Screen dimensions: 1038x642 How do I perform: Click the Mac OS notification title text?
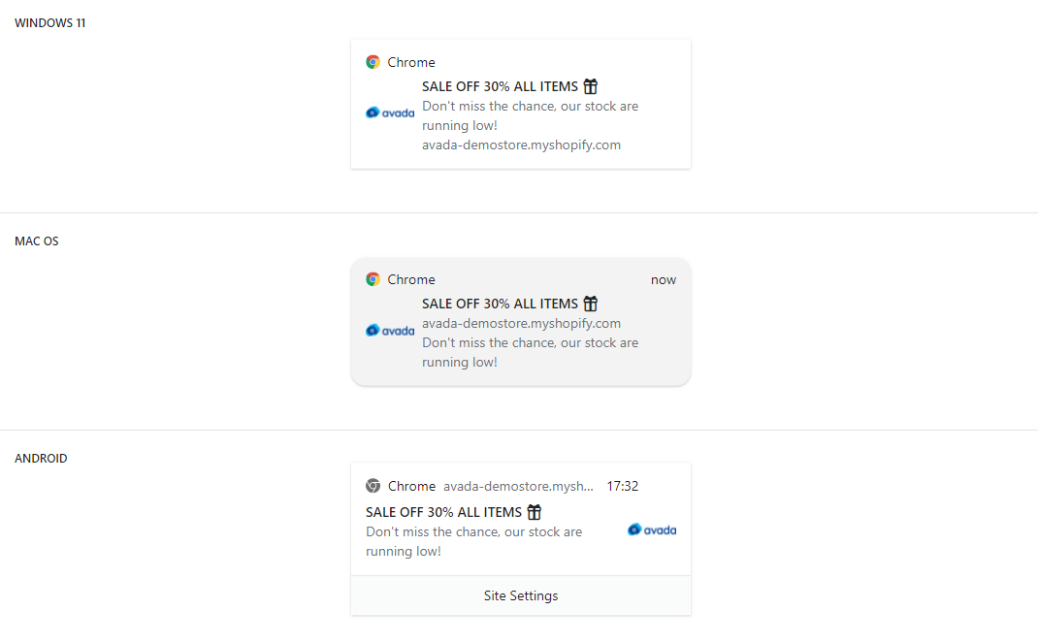tap(500, 304)
